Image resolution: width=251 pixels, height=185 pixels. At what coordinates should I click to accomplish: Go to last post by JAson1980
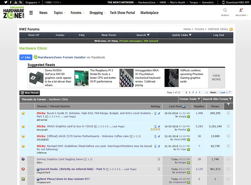[189, 140]
